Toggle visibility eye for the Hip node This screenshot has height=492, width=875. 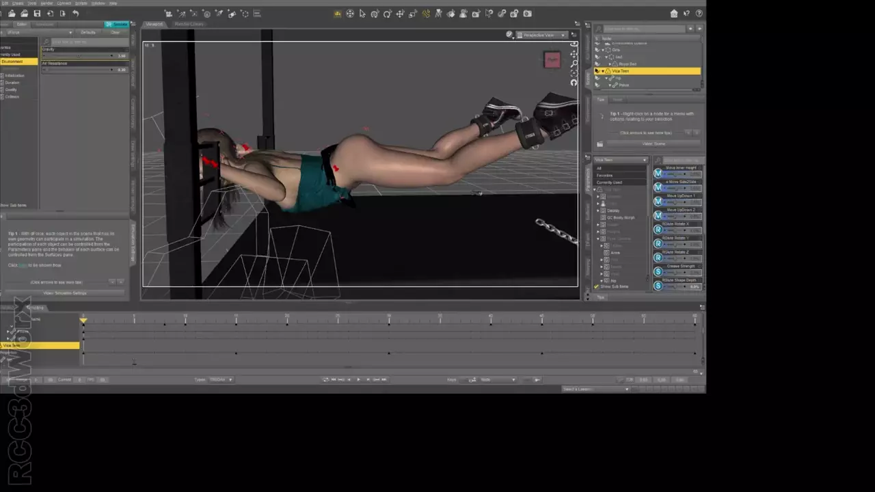click(x=597, y=78)
